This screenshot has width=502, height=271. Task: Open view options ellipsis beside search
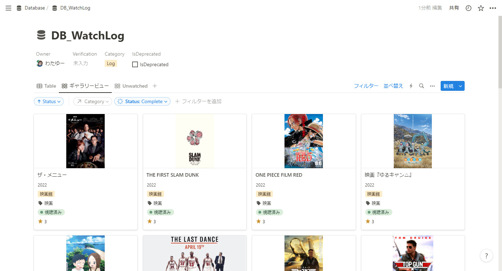(432, 86)
